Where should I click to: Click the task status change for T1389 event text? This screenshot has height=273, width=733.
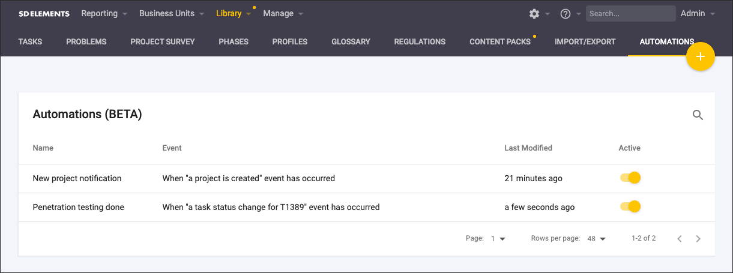271,207
